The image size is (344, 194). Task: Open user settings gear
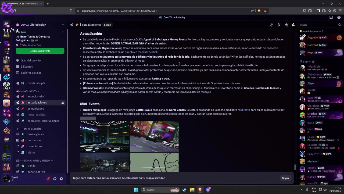(x=61, y=179)
